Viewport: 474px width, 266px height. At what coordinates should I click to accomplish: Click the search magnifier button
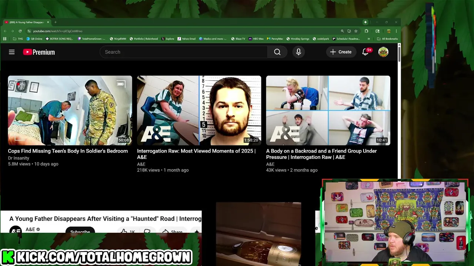point(277,52)
